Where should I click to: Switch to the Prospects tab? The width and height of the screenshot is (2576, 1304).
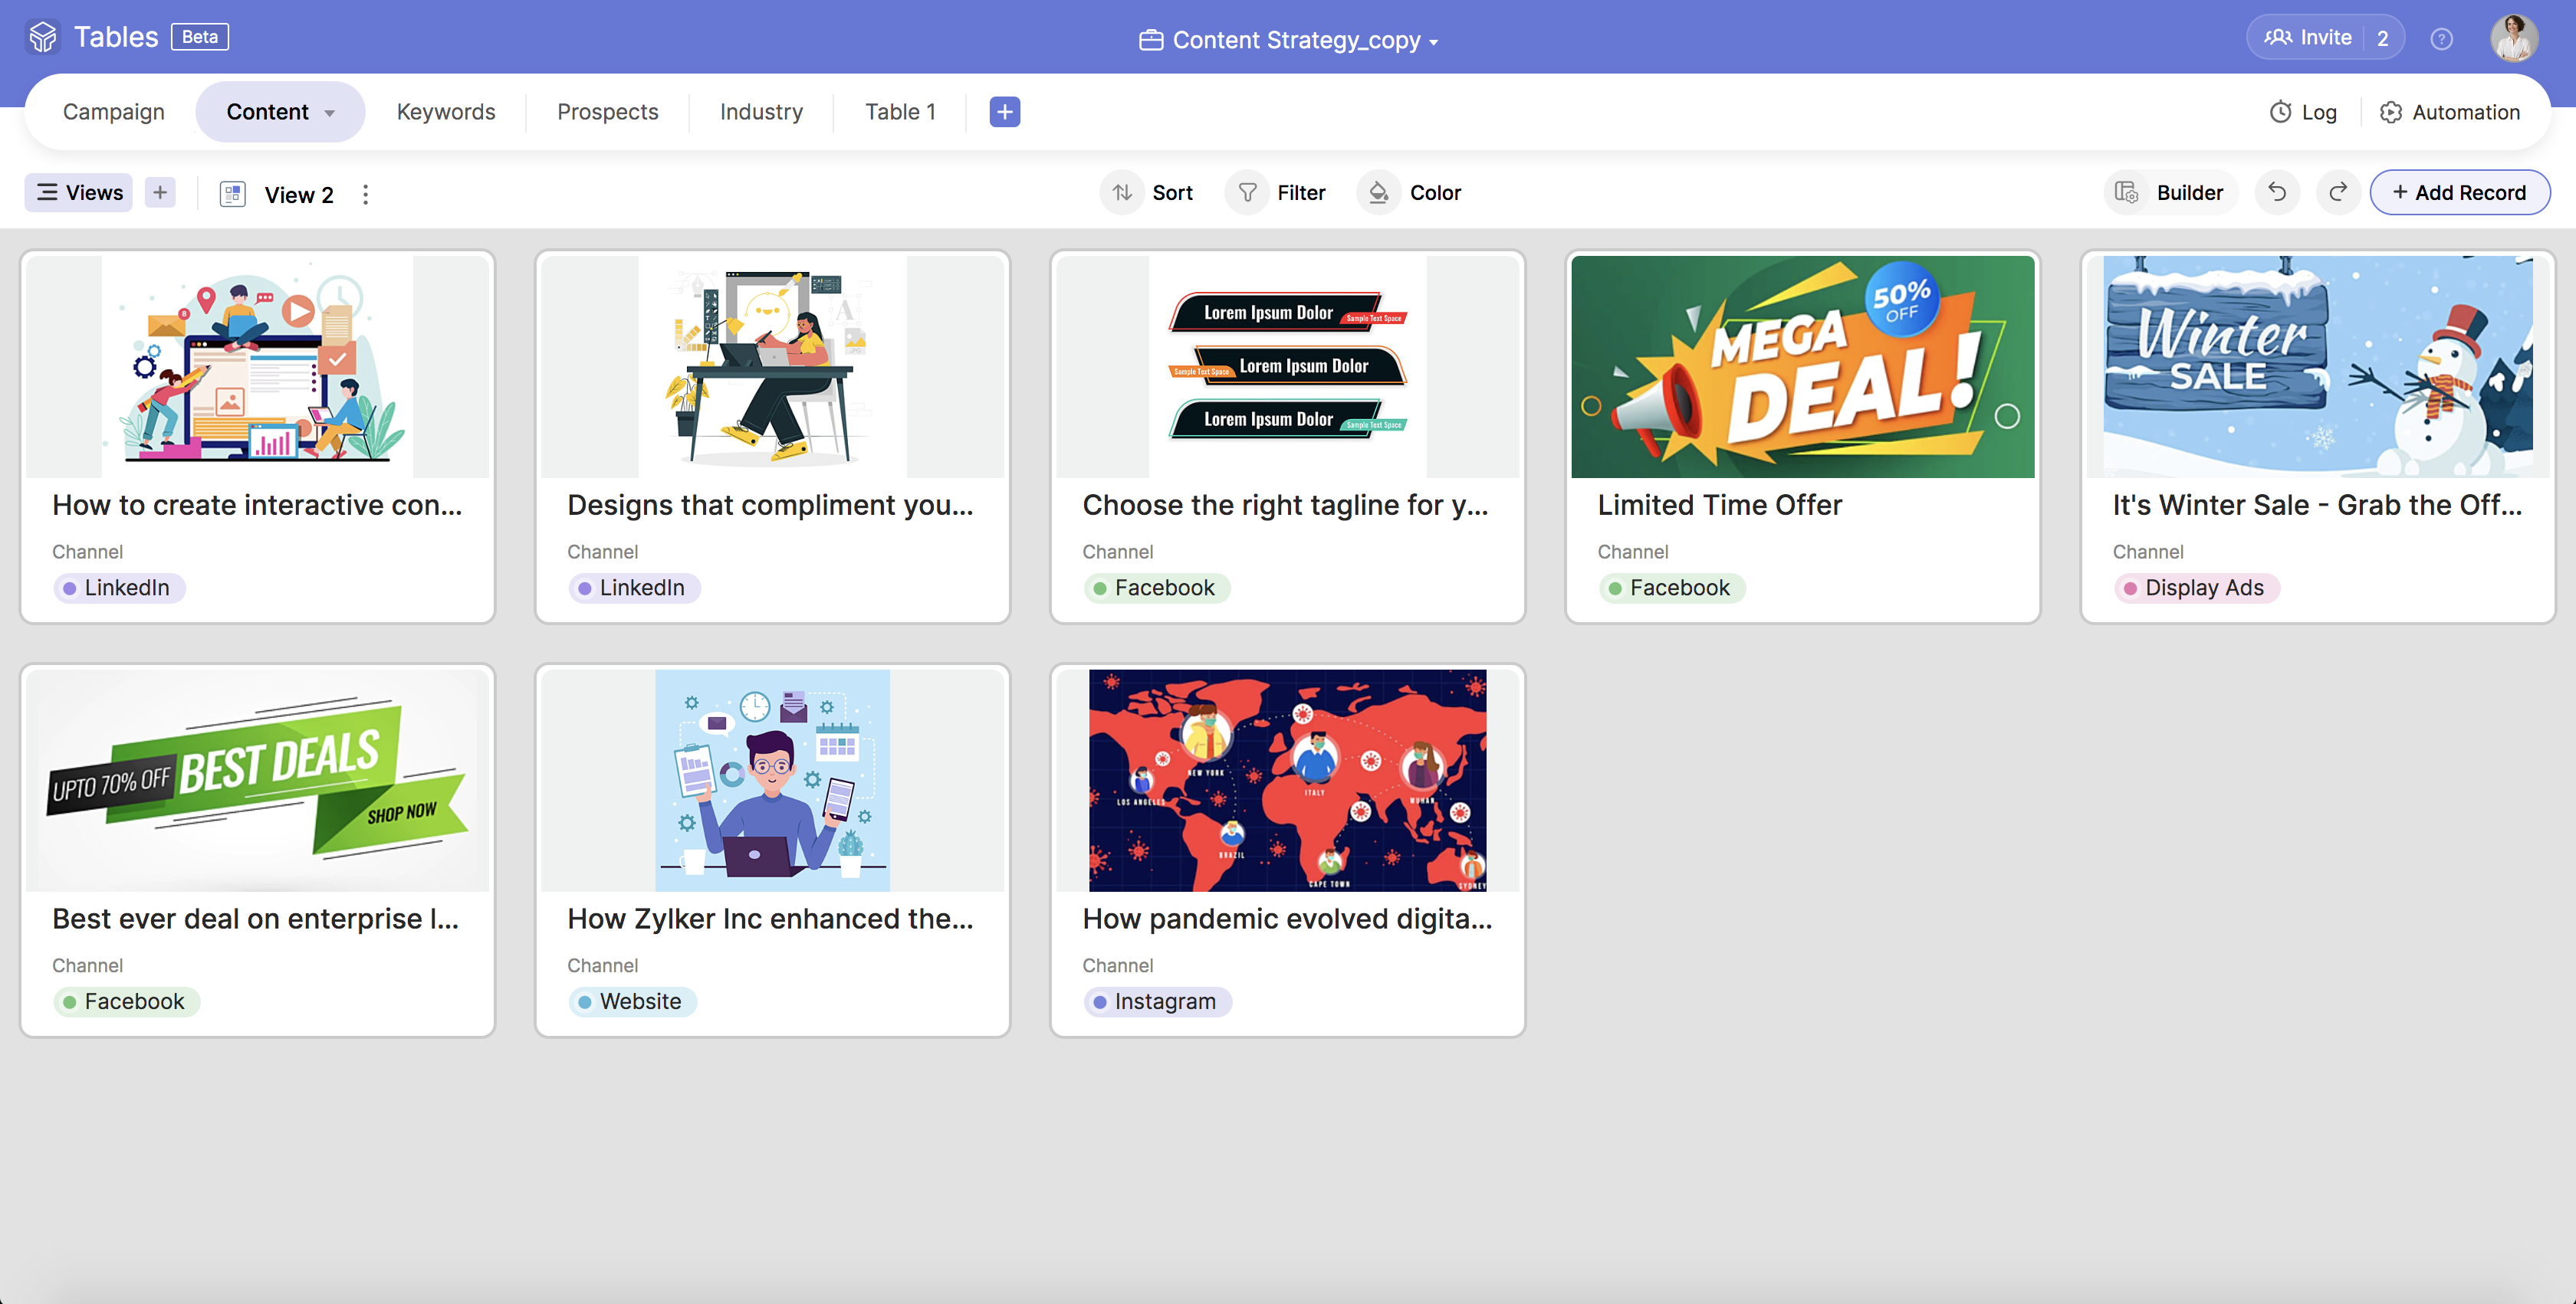pyautogui.click(x=607, y=112)
